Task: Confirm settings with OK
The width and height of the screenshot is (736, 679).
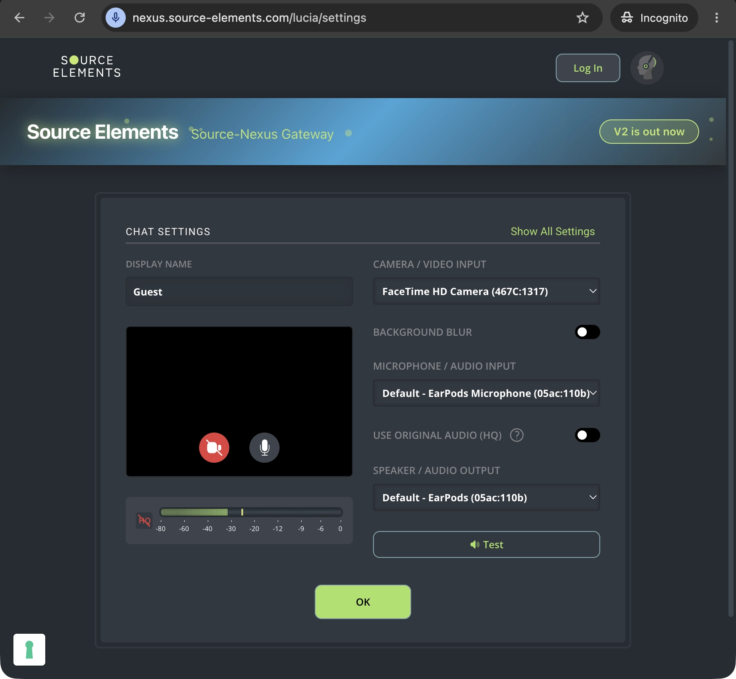Action: tap(363, 602)
